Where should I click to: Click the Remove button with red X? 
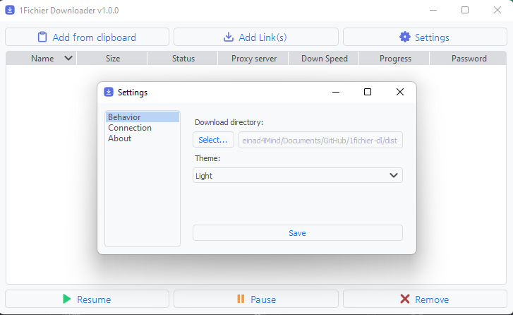[x=425, y=299]
